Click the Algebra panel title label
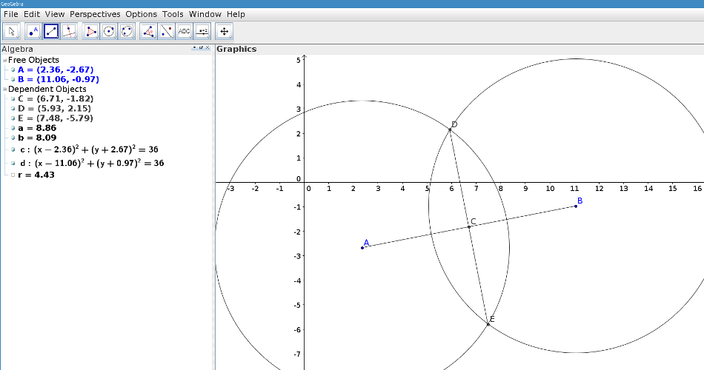The height and width of the screenshot is (370, 704). click(x=17, y=50)
